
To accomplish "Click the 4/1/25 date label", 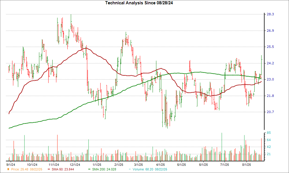I will click(x=160, y=165).
